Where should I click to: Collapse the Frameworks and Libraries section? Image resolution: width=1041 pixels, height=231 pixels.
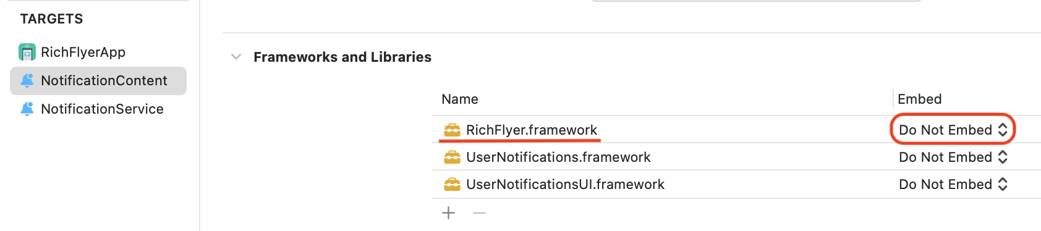click(x=236, y=57)
